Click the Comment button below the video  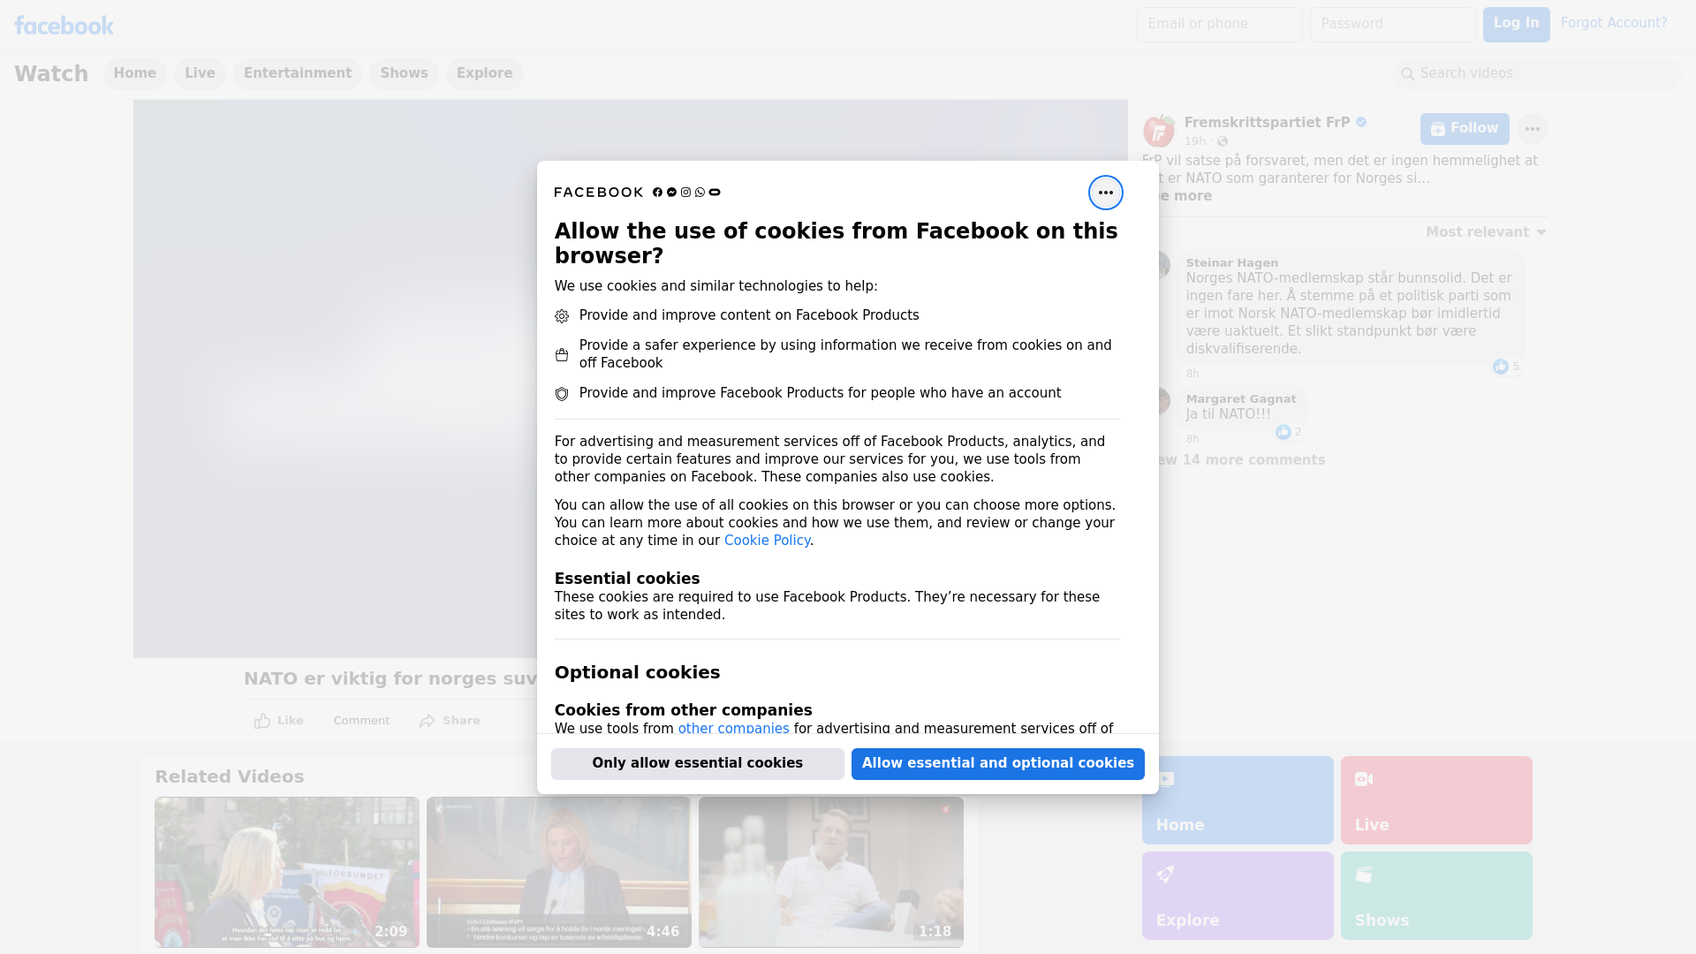coord(361,721)
